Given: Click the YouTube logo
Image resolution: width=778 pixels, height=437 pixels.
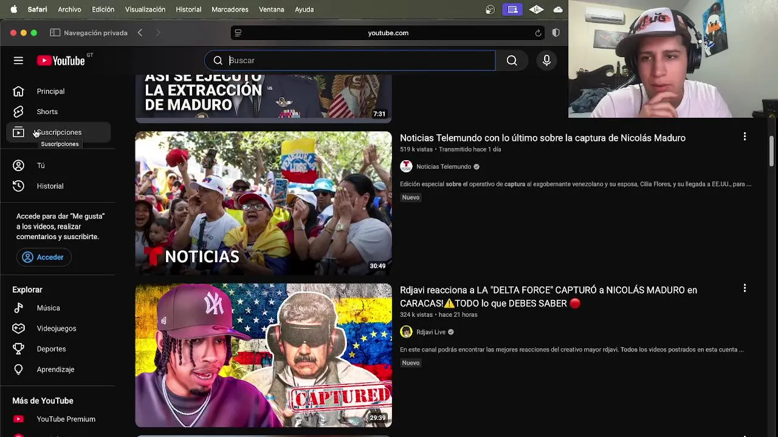Looking at the screenshot, I should (61, 61).
